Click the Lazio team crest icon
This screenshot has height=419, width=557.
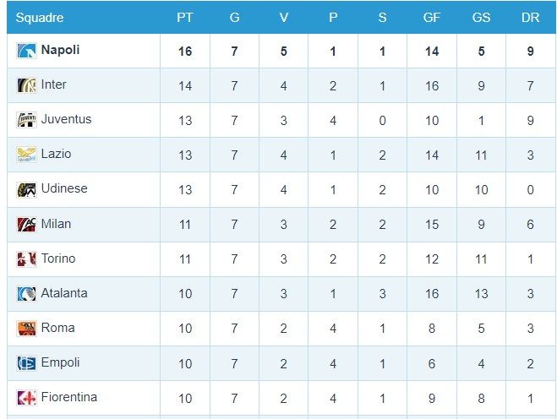point(26,155)
